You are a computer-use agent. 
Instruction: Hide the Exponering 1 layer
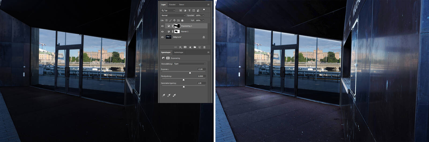162,26
